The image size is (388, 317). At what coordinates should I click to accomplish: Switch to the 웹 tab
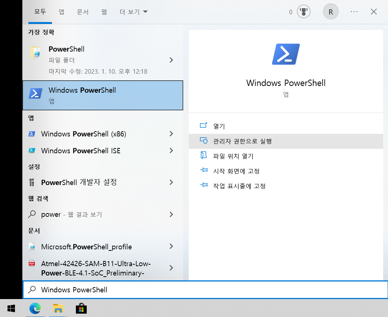coord(104,12)
